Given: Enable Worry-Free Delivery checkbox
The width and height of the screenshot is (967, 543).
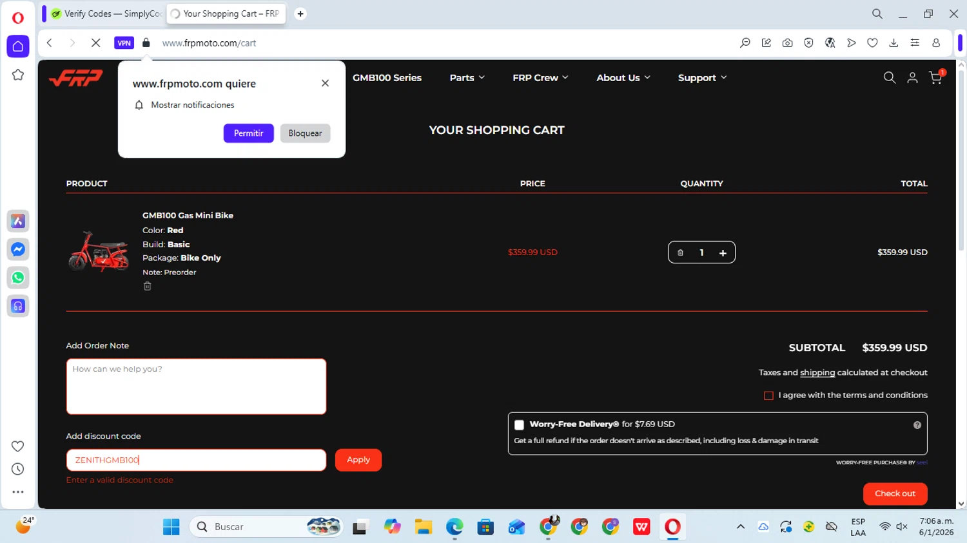Looking at the screenshot, I should click(519, 425).
